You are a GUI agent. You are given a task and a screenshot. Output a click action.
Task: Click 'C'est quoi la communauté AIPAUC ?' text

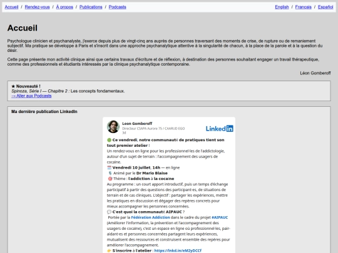pos(148,212)
